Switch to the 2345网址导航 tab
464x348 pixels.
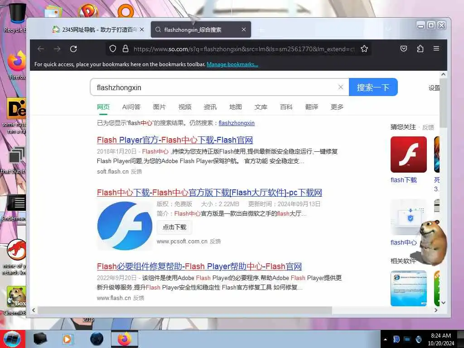click(x=98, y=29)
